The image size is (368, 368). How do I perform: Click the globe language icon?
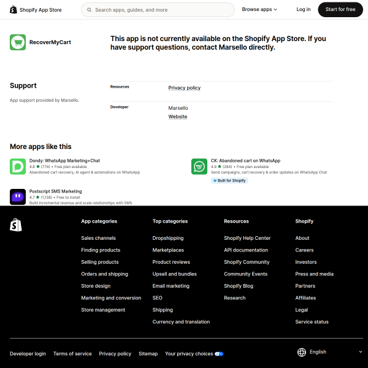coord(302,352)
